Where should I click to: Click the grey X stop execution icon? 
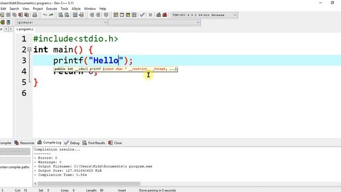coord(150,15)
